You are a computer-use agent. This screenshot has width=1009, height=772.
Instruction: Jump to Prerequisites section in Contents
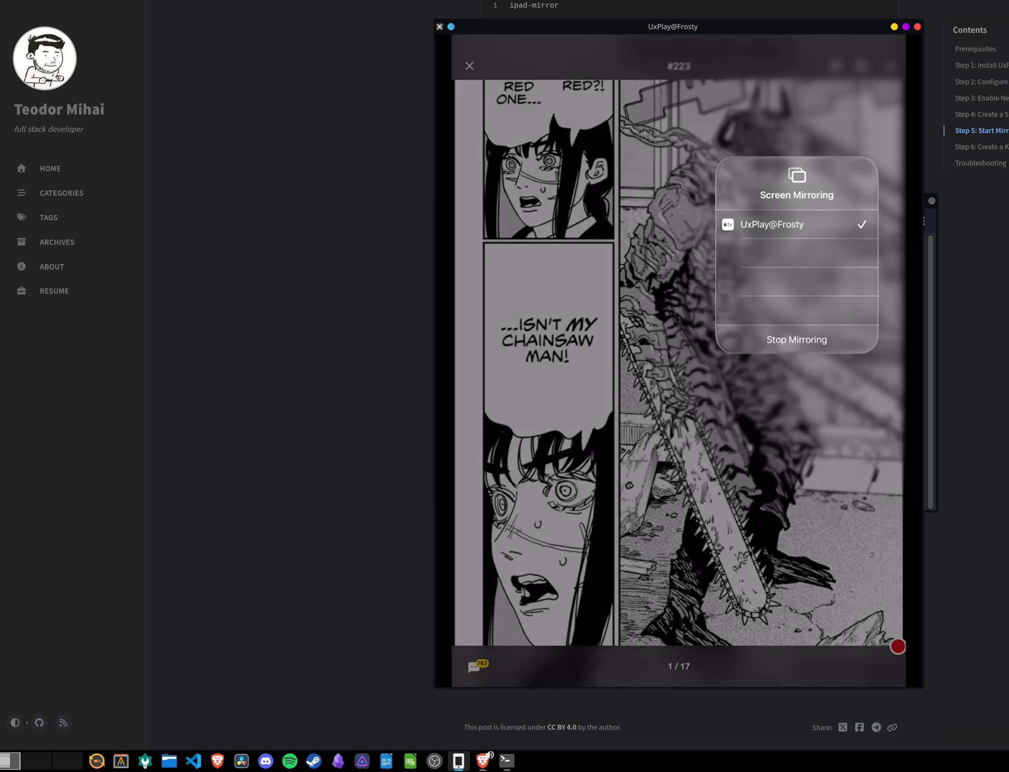click(x=975, y=49)
